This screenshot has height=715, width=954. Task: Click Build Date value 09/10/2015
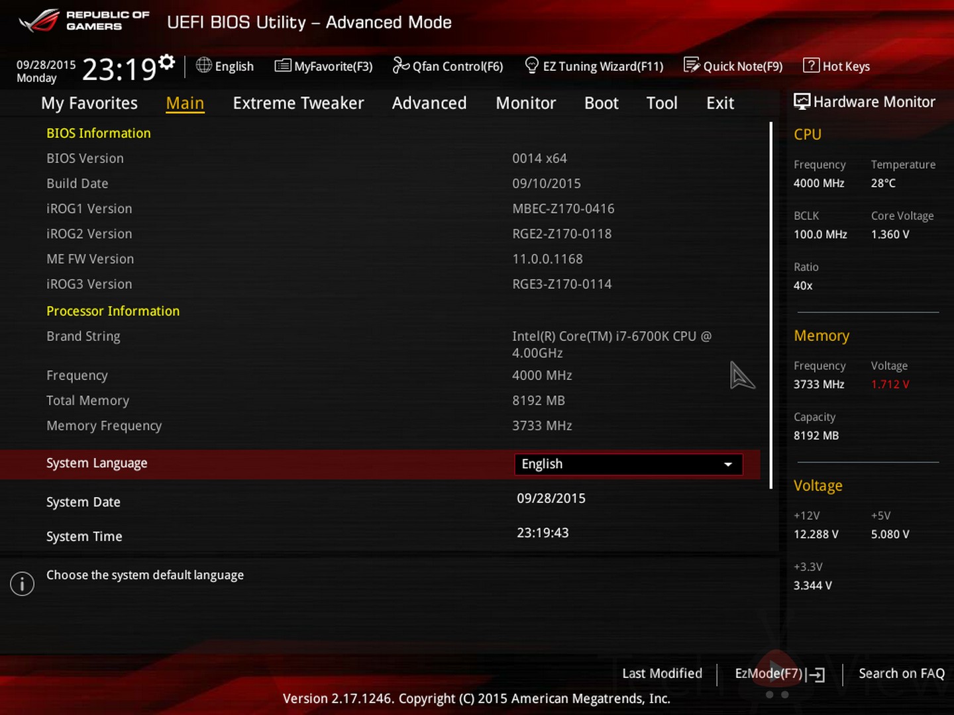click(547, 184)
